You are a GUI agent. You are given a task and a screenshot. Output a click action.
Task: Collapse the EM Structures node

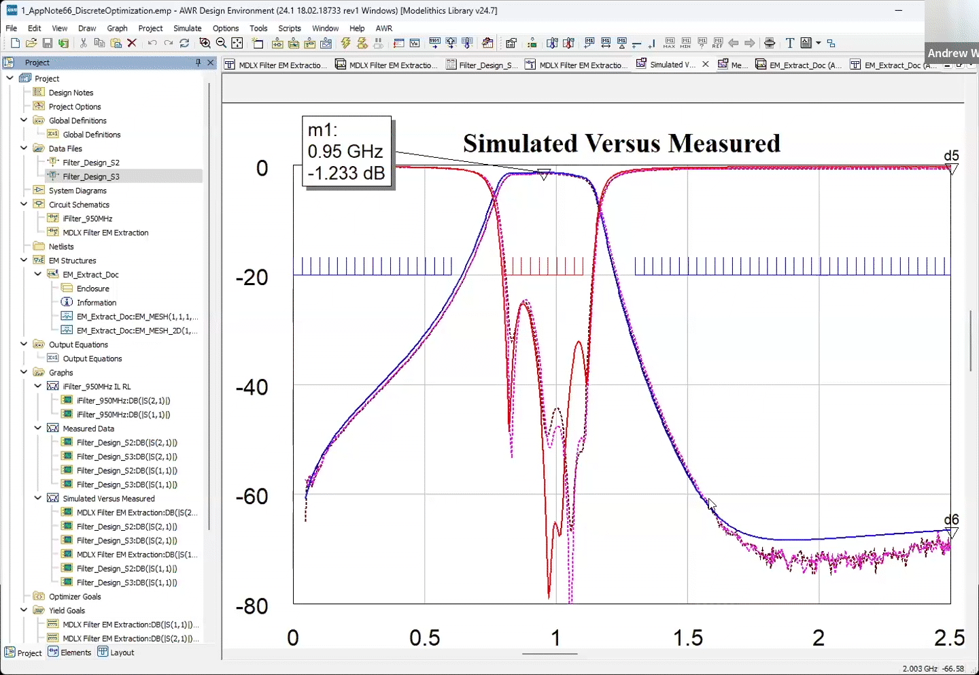click(24, 260)
